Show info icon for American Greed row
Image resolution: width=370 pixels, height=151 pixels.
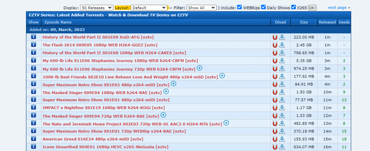[x=34, y=138]
